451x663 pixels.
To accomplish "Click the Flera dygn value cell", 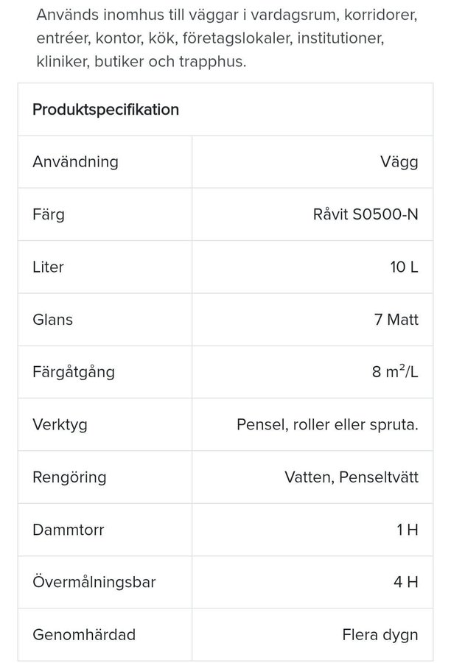I will [380, 635].
